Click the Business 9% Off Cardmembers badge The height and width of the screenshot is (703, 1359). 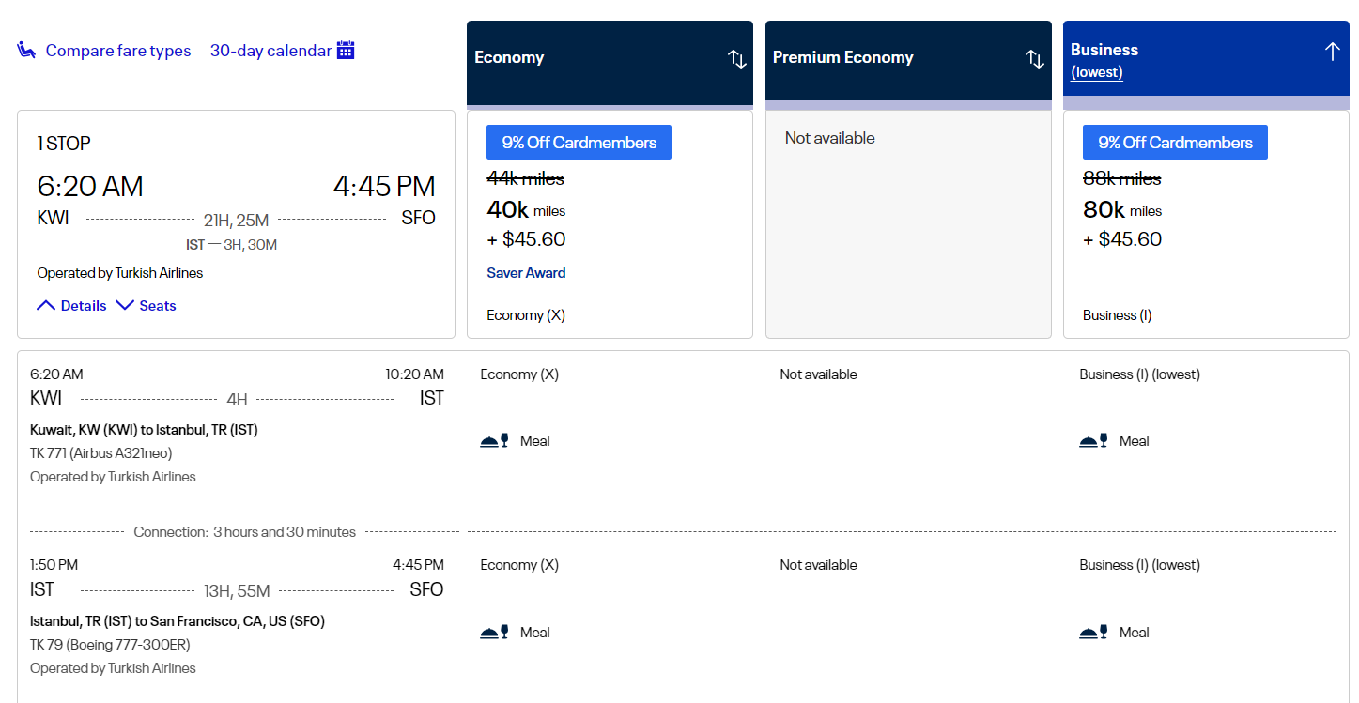click(1175, 143)
